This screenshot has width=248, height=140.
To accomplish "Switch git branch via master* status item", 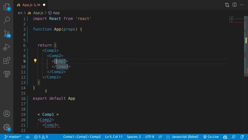I will pos(13,136).
